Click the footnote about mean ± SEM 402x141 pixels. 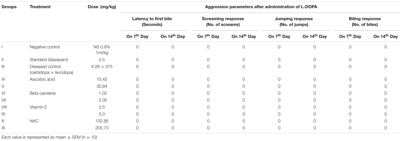click(50, 137)
